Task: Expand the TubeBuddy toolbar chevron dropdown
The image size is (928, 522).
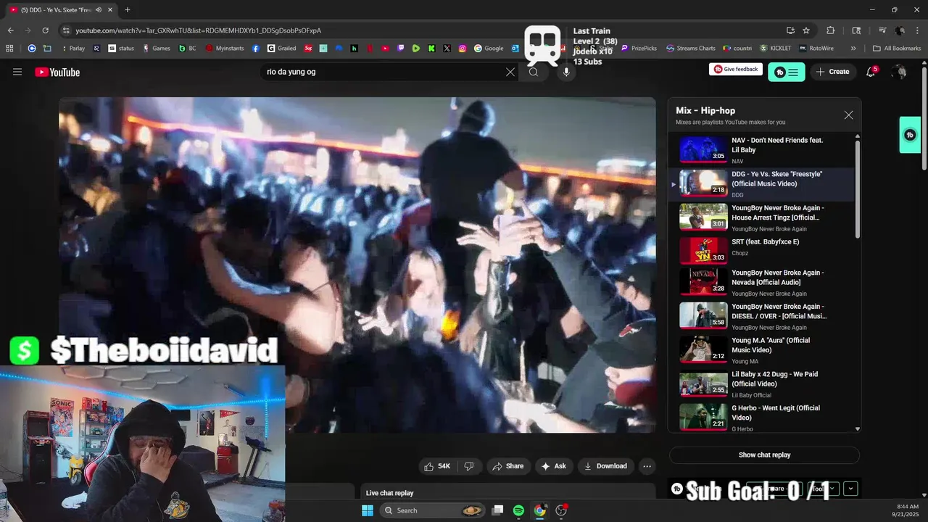Action: coord(850,489)
